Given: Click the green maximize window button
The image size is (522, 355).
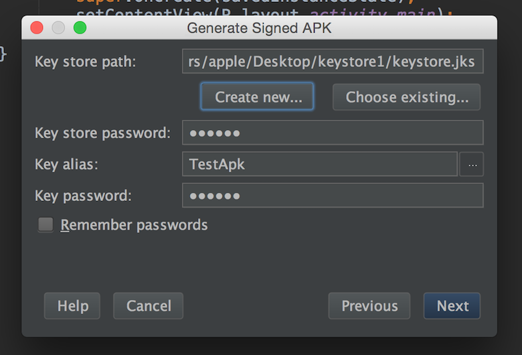Looking at the screenshot, I should [80, 28].
